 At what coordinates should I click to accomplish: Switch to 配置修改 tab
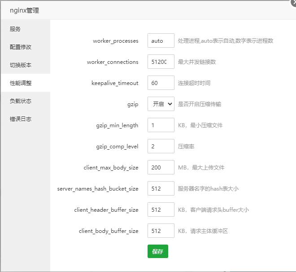(26, 47)
